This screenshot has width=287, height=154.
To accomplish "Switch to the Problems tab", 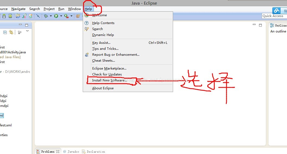I will click(x=48, y=152).
